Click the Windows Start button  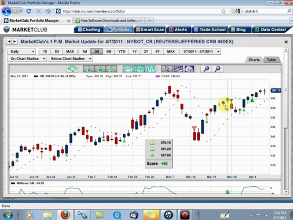pos(8,215)
